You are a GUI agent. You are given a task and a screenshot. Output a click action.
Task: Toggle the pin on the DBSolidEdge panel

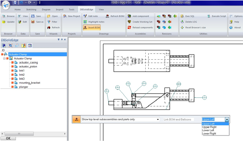point(62,40)
